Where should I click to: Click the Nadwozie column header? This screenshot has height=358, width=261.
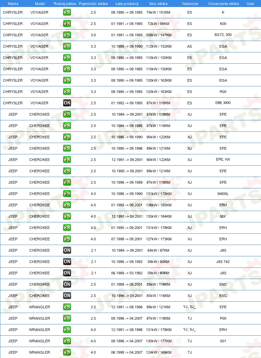point(190,4)
